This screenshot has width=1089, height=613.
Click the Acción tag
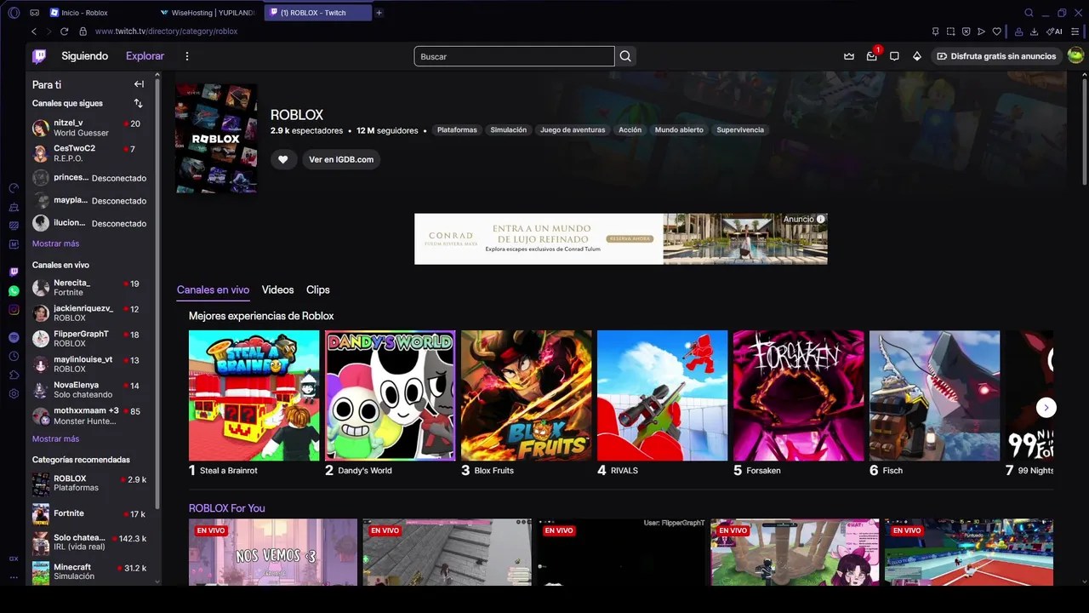[630, 130]
